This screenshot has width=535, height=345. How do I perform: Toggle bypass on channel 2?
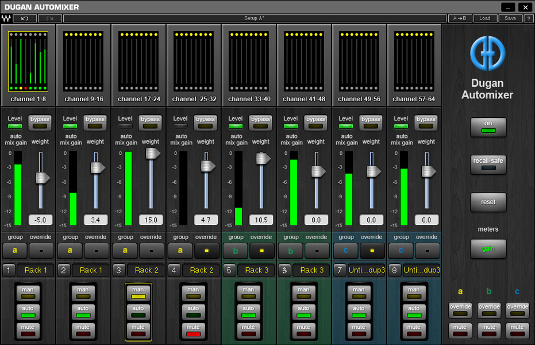point(95,122)
